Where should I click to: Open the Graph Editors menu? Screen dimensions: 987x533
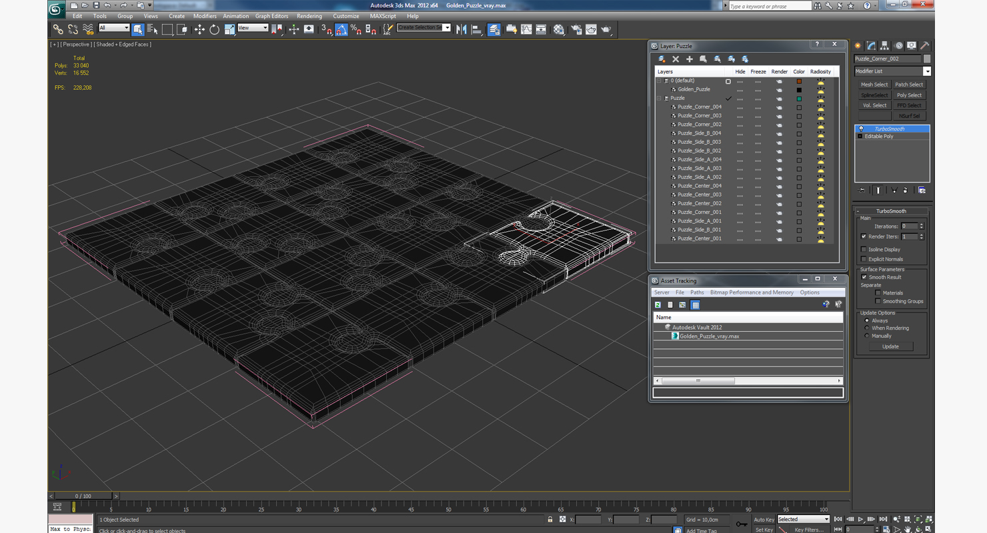pos(271,16)
